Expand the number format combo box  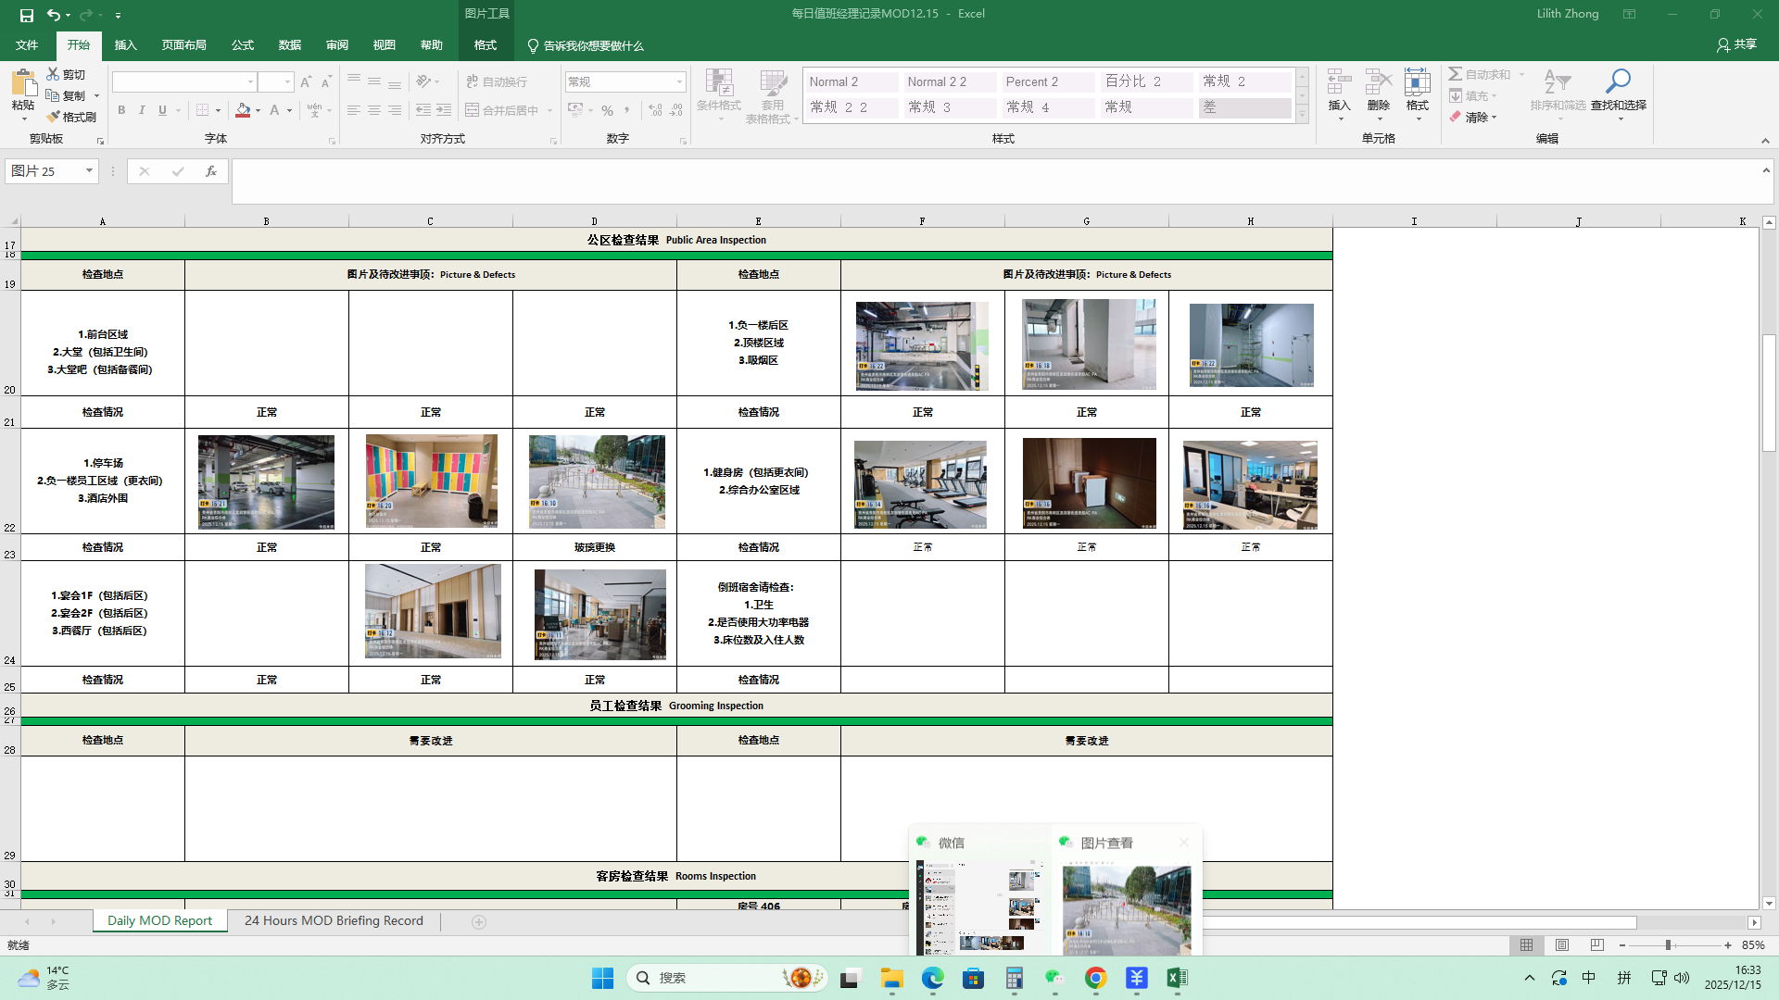click(x=679, y=81)
